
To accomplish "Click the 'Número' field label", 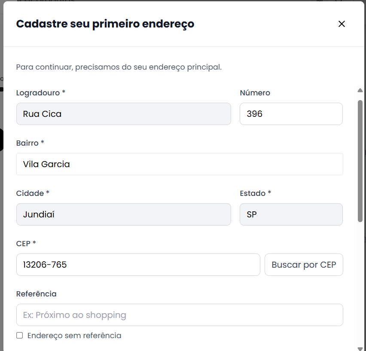I will point(255,93).
